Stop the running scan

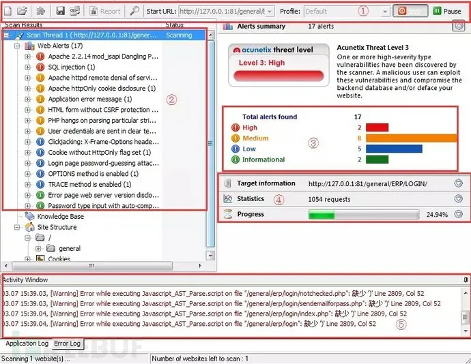[410, 11]
